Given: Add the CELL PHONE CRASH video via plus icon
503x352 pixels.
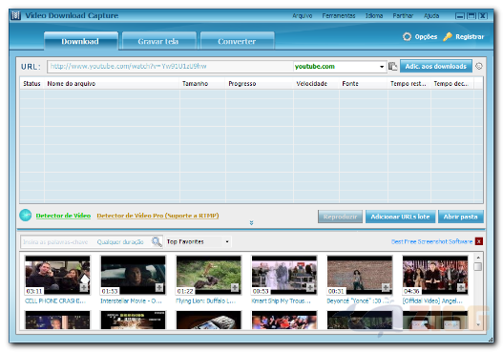Looking at the screenshot, I should point(84,287).
